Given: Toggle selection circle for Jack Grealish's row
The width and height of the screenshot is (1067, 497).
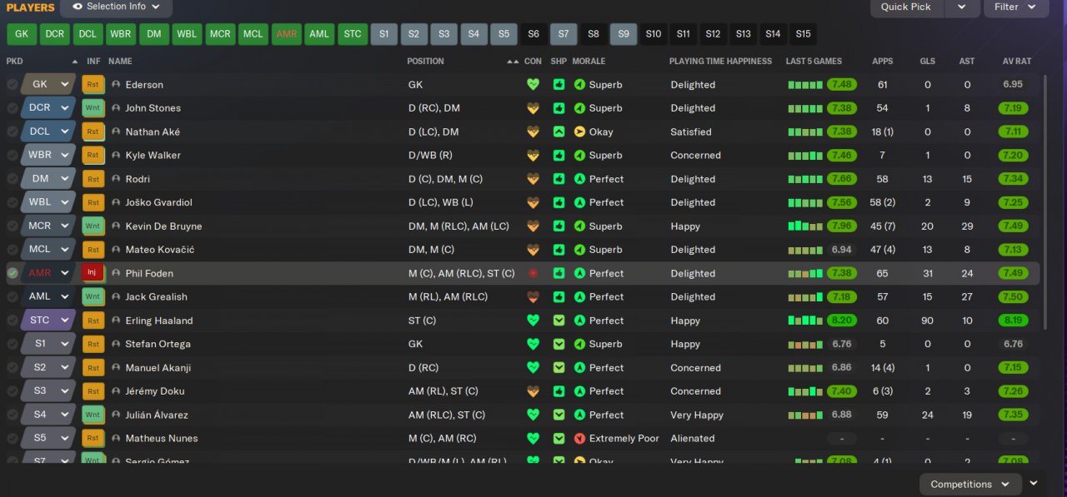Looking at the screenshot, I should pos(13,296).
